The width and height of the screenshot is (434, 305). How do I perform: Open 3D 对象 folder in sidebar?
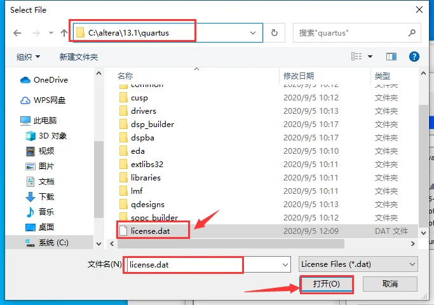coord(46,135)
